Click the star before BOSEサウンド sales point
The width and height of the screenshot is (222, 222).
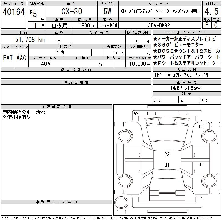tap(155, 51)
